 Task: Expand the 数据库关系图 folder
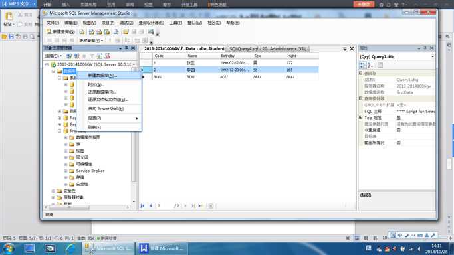tap(66, 137)
